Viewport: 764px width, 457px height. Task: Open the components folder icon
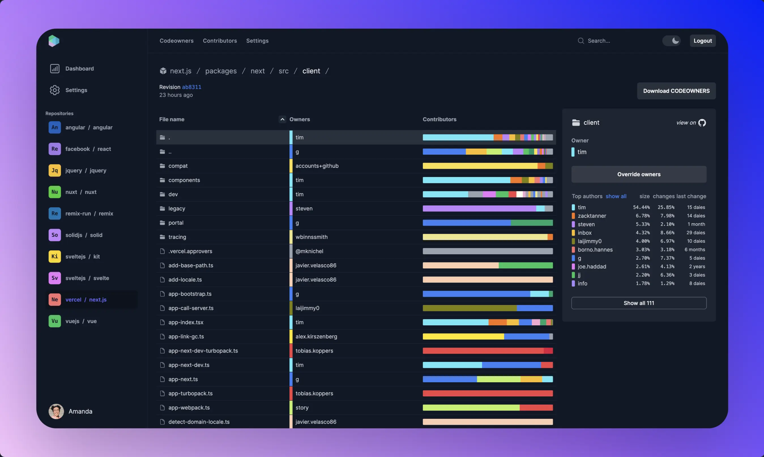162,180
